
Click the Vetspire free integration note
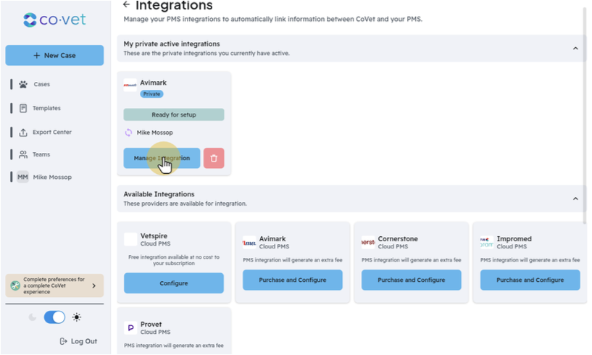point(174,260)
